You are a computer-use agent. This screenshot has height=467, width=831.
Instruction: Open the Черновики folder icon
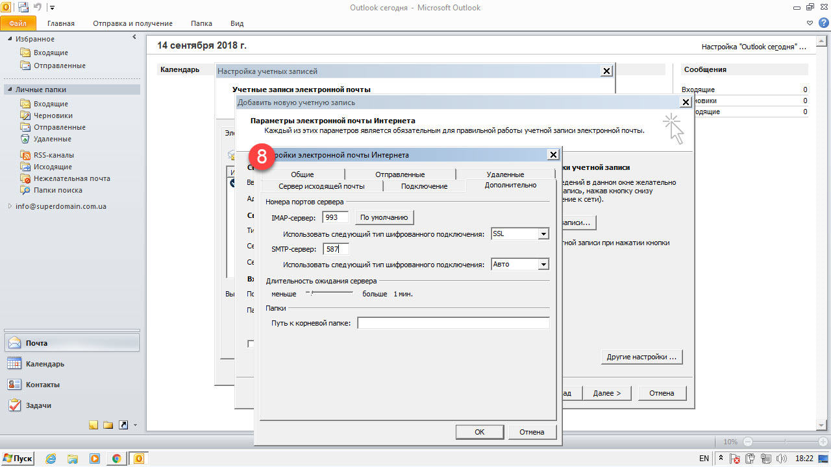(25, 115)
